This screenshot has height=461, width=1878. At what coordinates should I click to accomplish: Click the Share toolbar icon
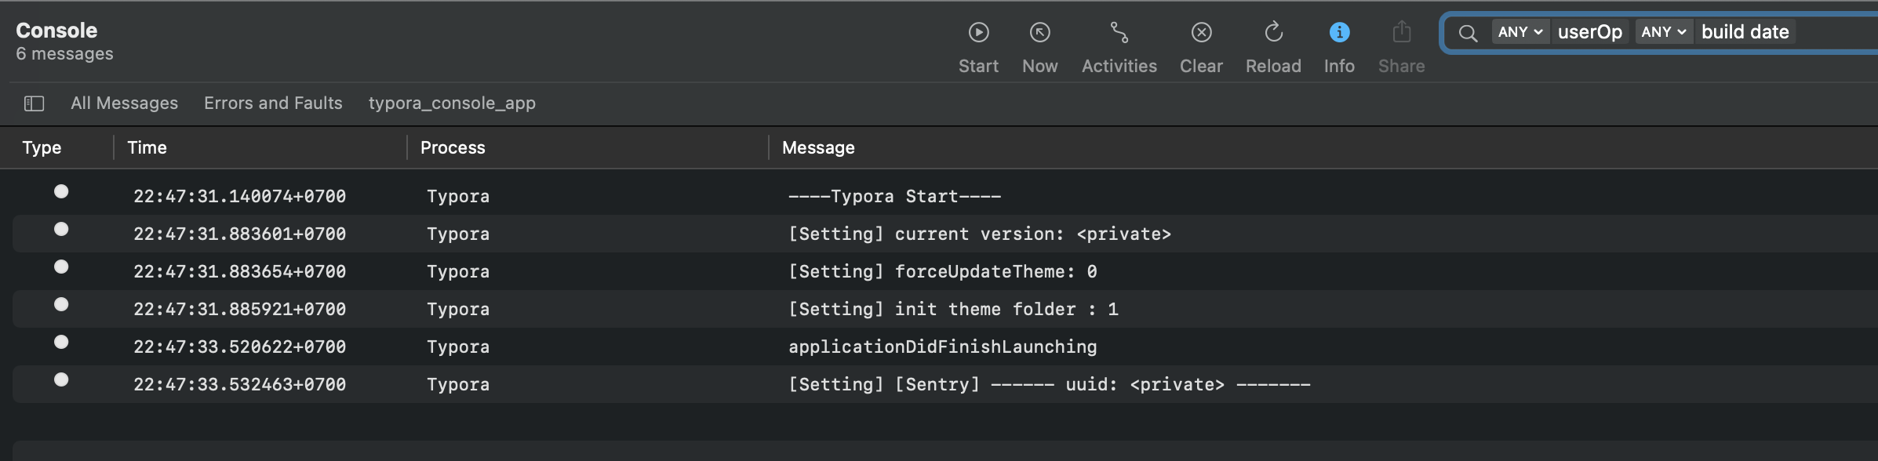(x=1401, y=47)
